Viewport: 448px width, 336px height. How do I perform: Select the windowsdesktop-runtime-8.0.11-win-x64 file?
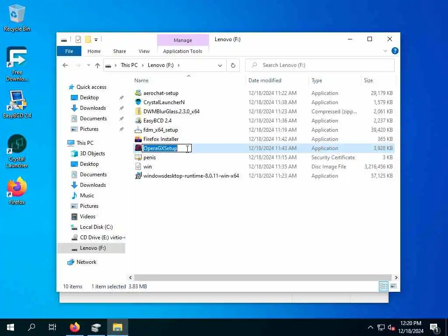191,176
